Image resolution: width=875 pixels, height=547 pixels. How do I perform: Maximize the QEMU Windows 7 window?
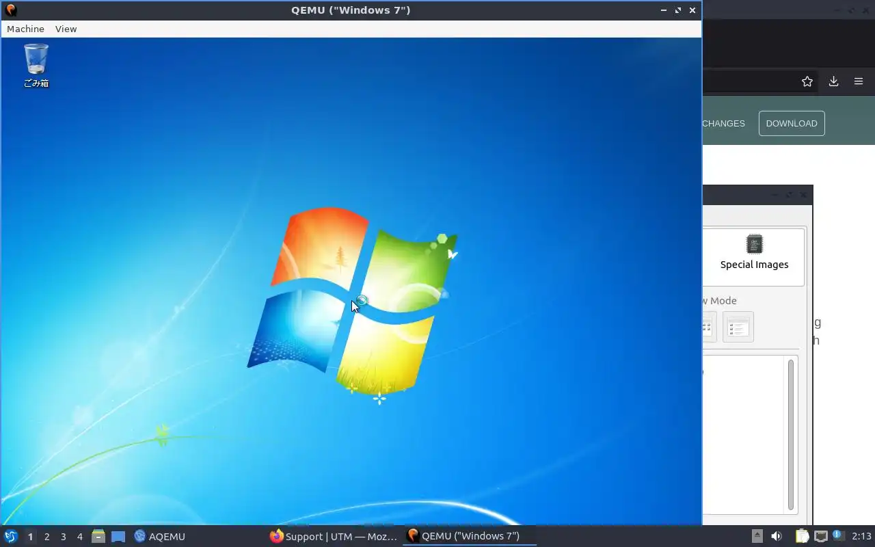(x=678, y=10)
